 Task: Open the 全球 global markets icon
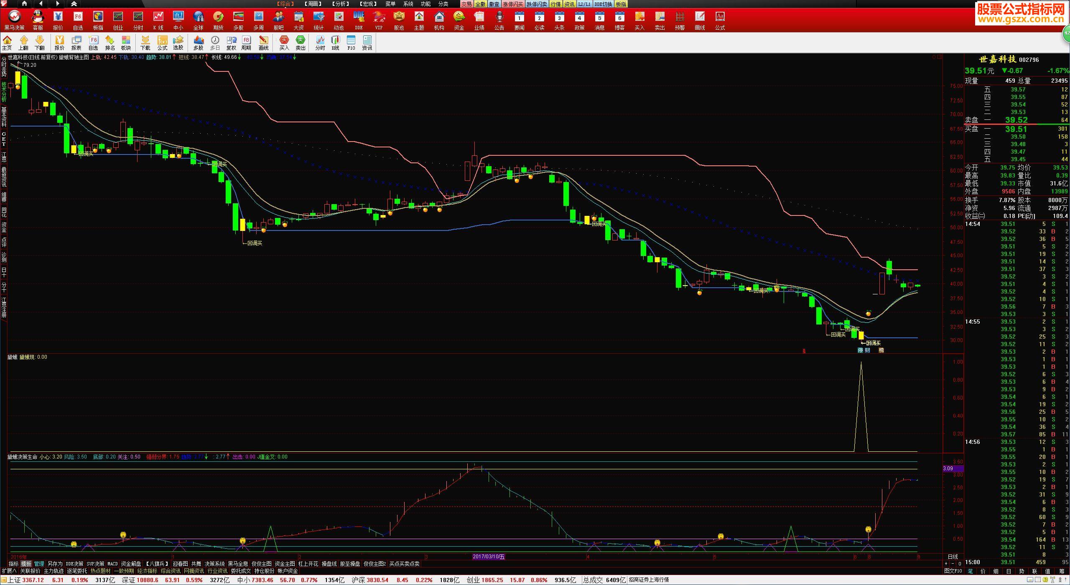coord(198,20)
